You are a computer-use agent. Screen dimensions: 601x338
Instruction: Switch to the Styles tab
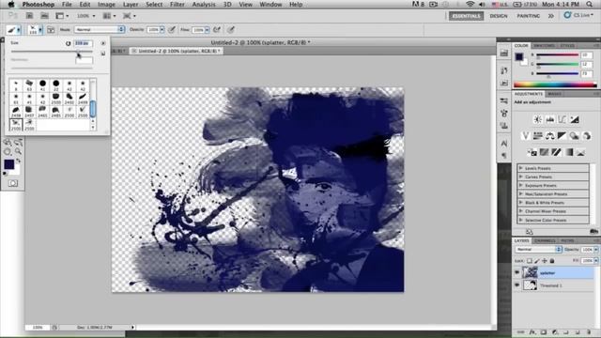(x=567, y=45)
